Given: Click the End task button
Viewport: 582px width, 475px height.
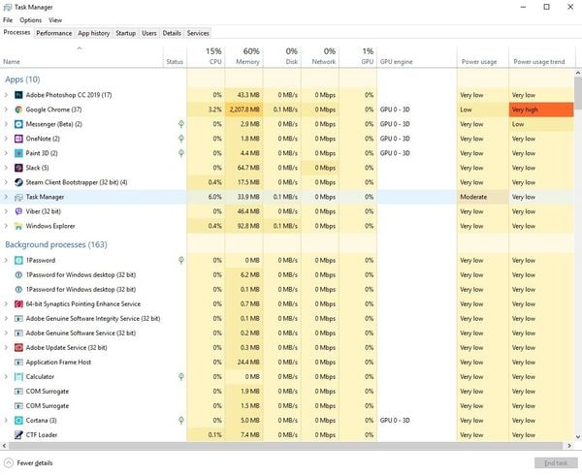Looking at the screenshot, I should (556, 462).
